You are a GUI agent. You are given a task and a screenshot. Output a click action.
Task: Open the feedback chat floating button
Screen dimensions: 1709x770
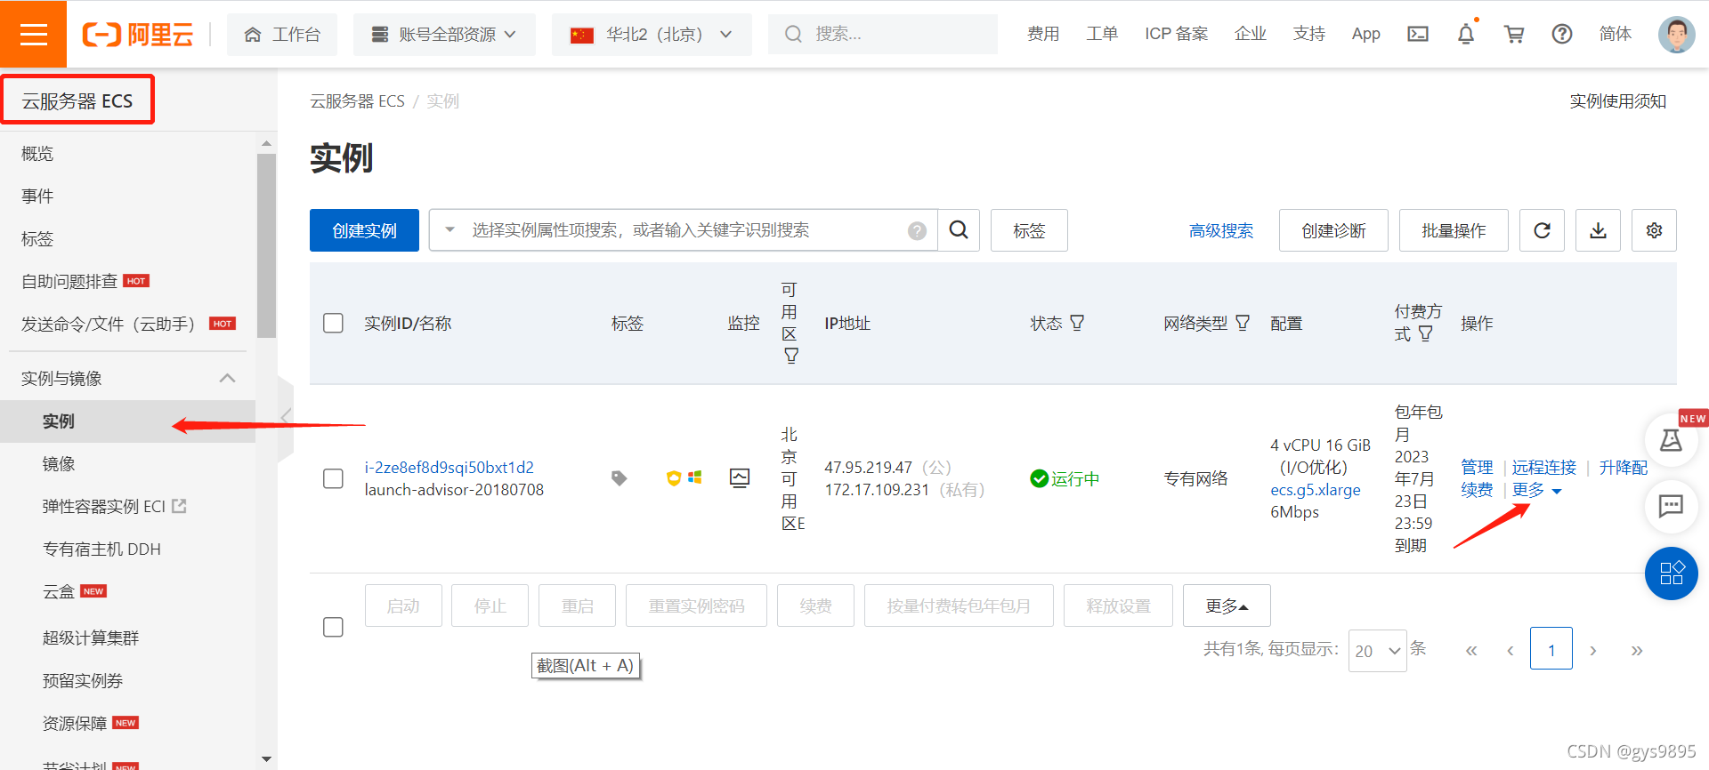tap(1672, 506)
